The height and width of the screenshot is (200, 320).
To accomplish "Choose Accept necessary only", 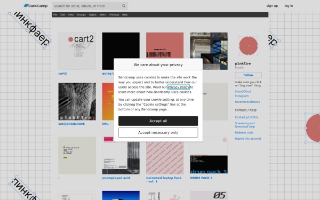I will click(x=158, y=133).
